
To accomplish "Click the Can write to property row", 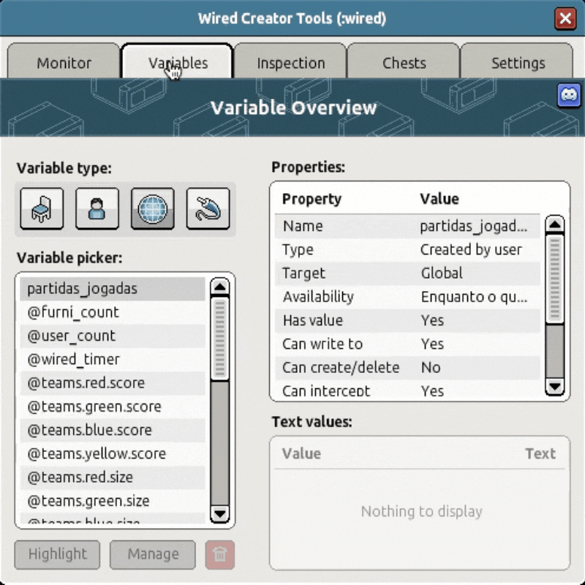I will [407, 344].
